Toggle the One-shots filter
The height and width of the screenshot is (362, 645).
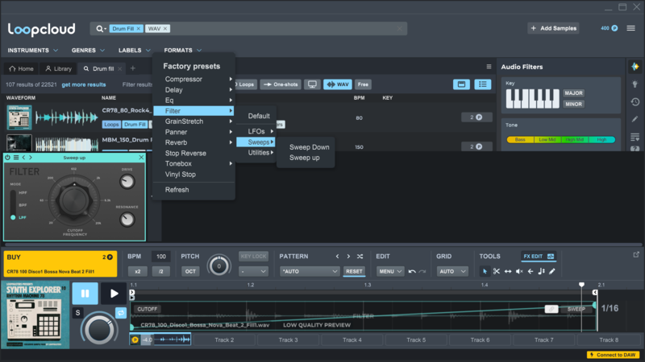coord(281,84)
